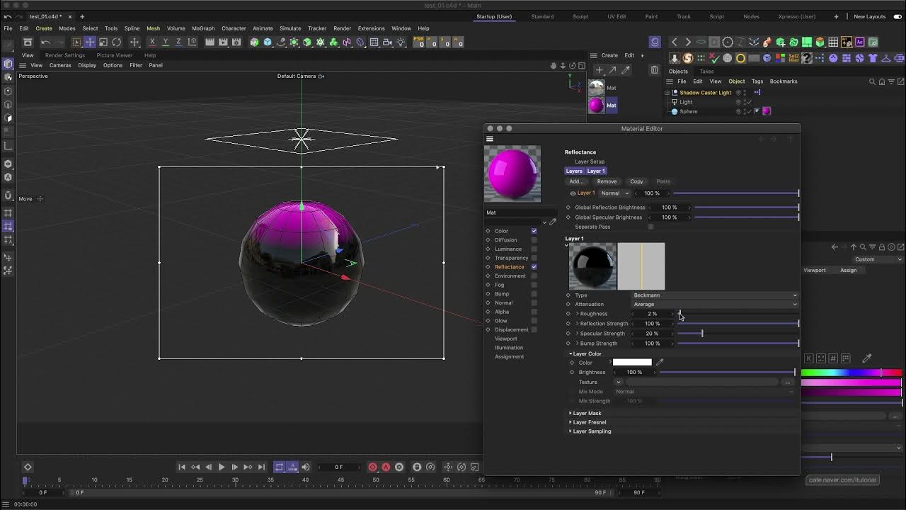Toggle Layer 1 visibility eye icon

tap(573, 193)
